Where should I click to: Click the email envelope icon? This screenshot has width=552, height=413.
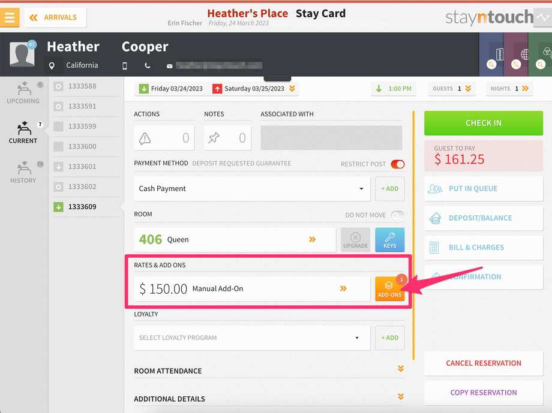pyautogui.click(x=169, y=66)
